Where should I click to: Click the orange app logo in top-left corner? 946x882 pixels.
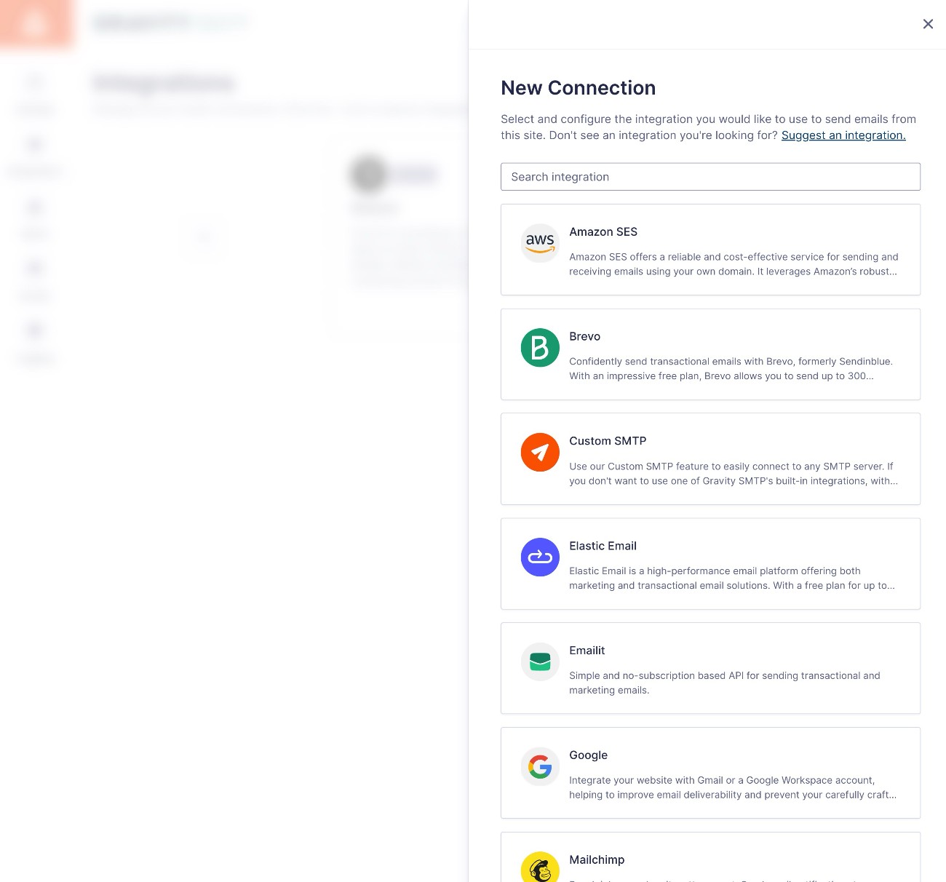pyautogui.click(x=37, y=24)
